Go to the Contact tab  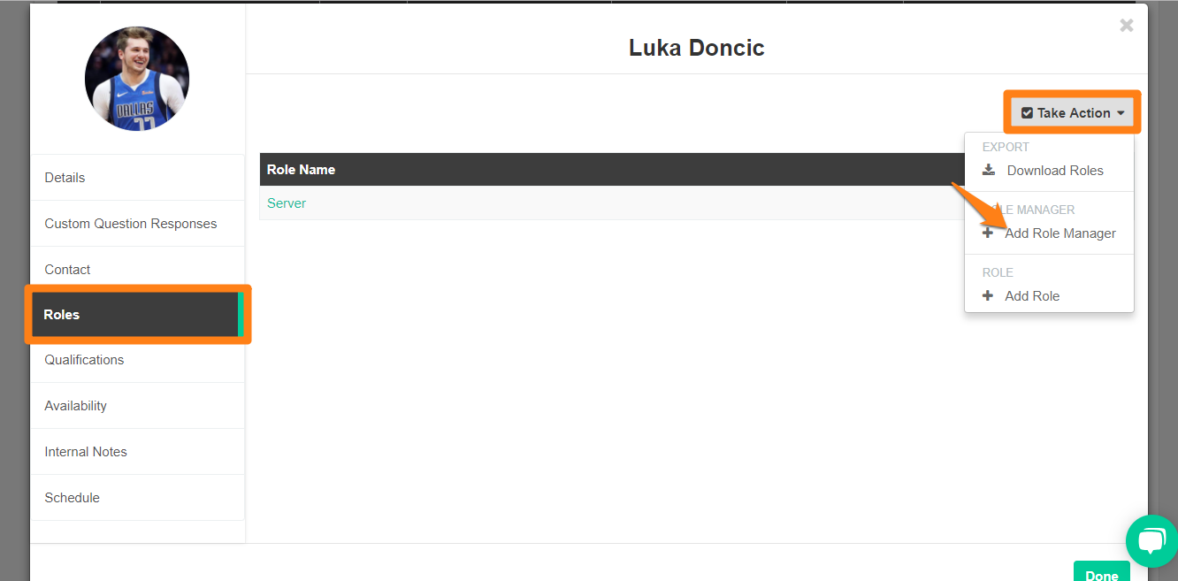tap(137, 269)
